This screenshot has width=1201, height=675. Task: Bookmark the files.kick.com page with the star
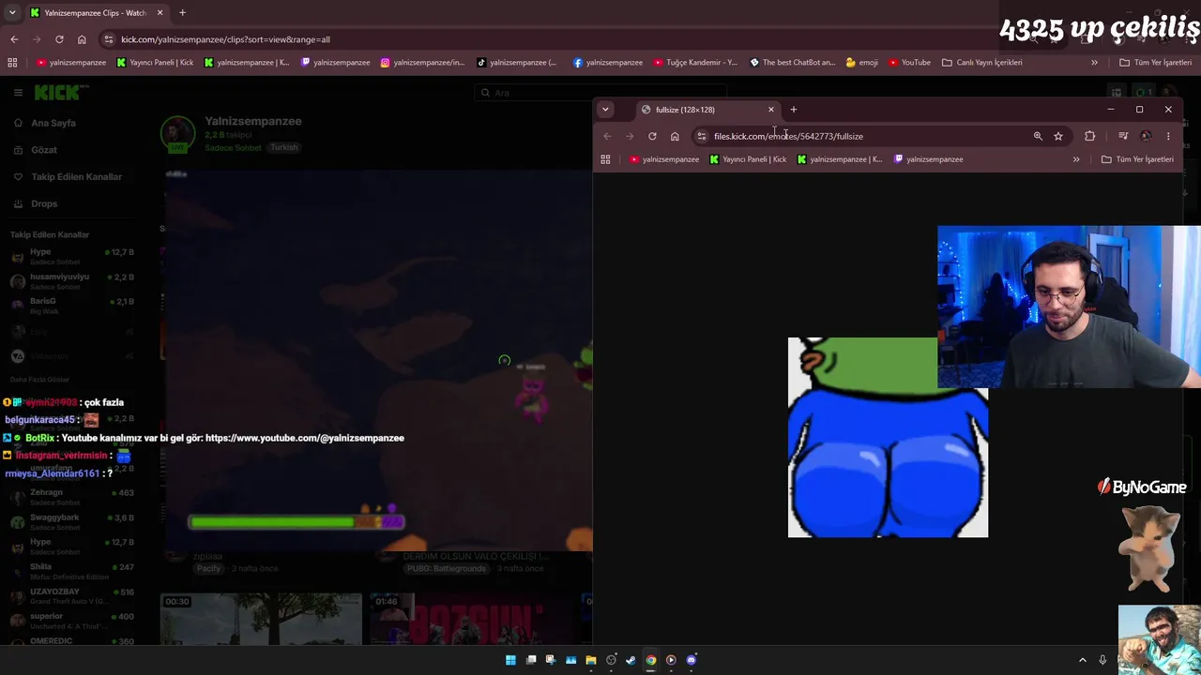[x=1058, y=136]
